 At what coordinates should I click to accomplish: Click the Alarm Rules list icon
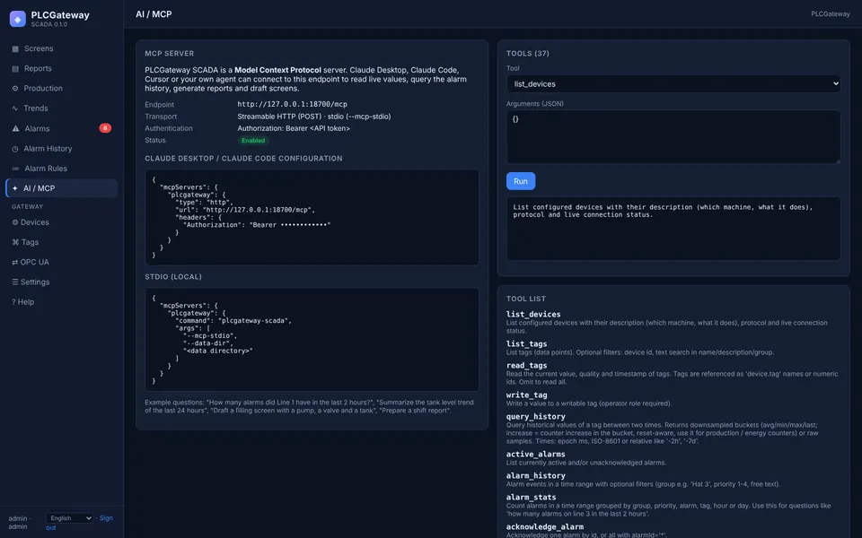pyautogui.click(x=15, y=169)
